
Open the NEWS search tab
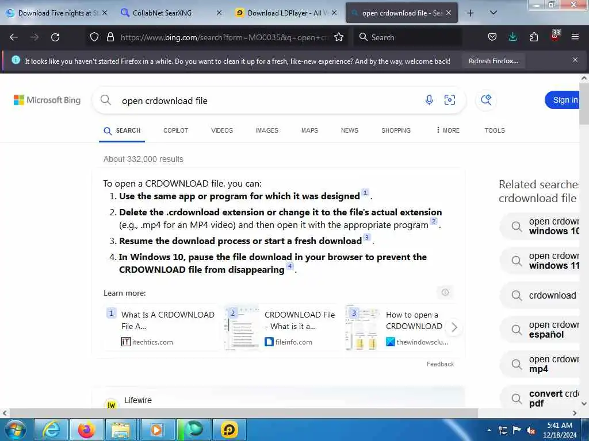click(349, 130)
